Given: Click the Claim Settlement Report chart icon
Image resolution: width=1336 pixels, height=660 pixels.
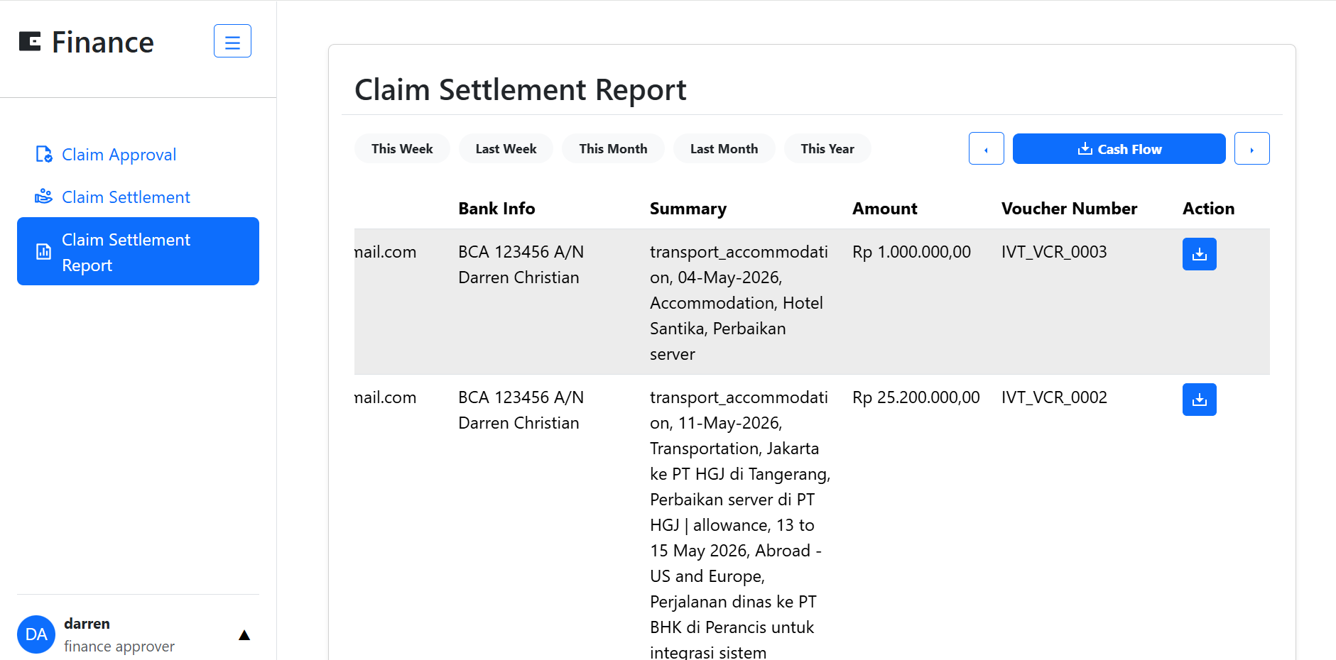Looking at the screenshot, I should 44,251.
